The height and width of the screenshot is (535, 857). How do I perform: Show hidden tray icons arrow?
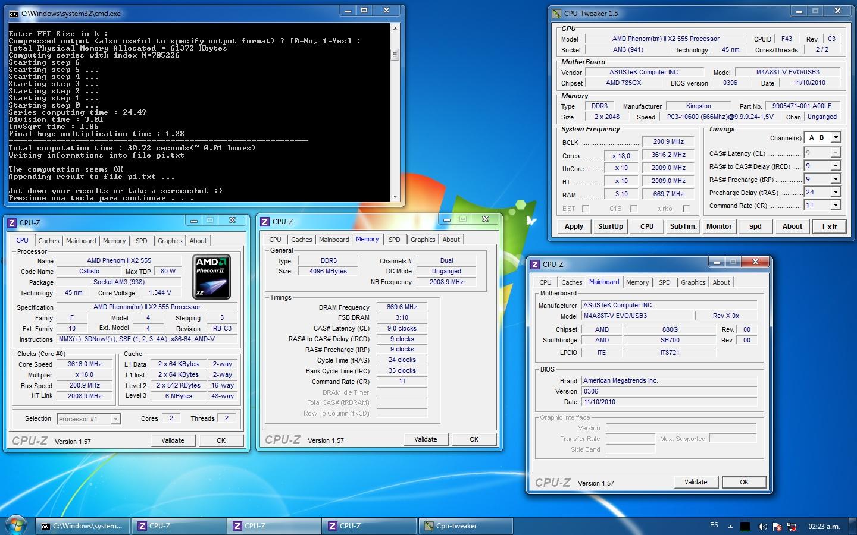(x=731, y=526)
